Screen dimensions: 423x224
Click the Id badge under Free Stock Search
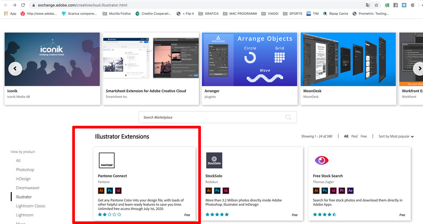tap(333, 191)
